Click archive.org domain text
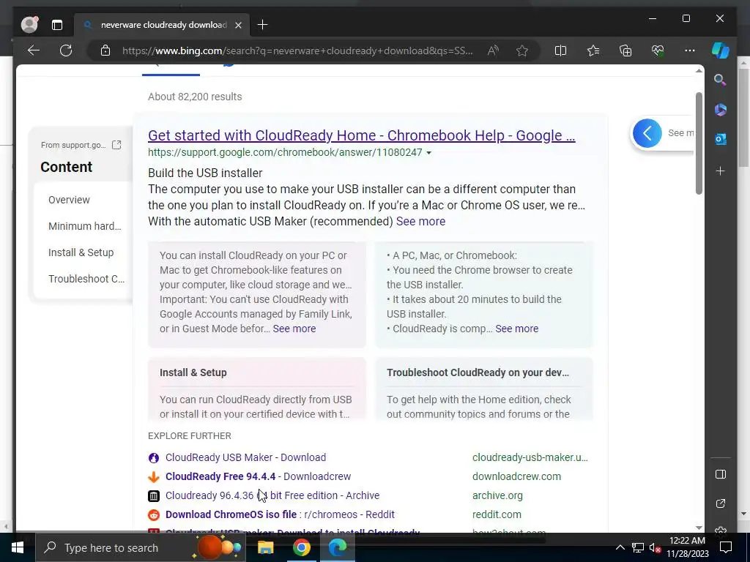 [497, 495]
